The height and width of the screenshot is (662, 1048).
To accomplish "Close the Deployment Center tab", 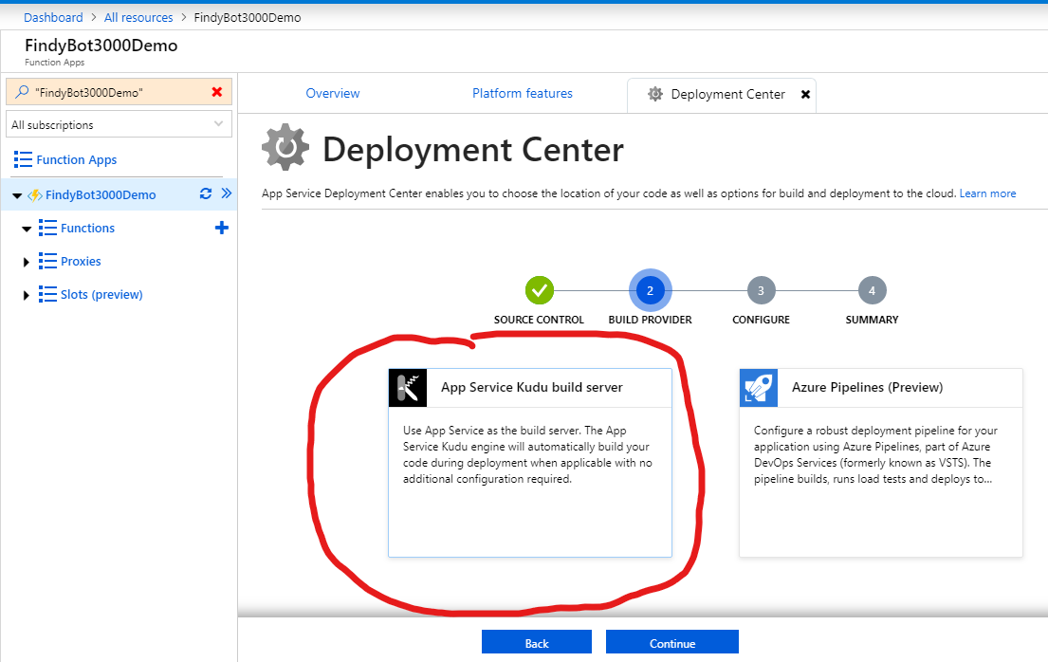I will point(805,94).
